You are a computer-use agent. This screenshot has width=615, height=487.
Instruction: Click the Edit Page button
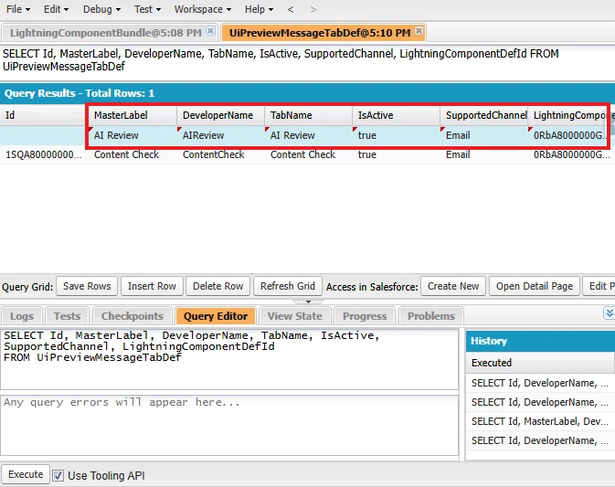coord(599,286)
